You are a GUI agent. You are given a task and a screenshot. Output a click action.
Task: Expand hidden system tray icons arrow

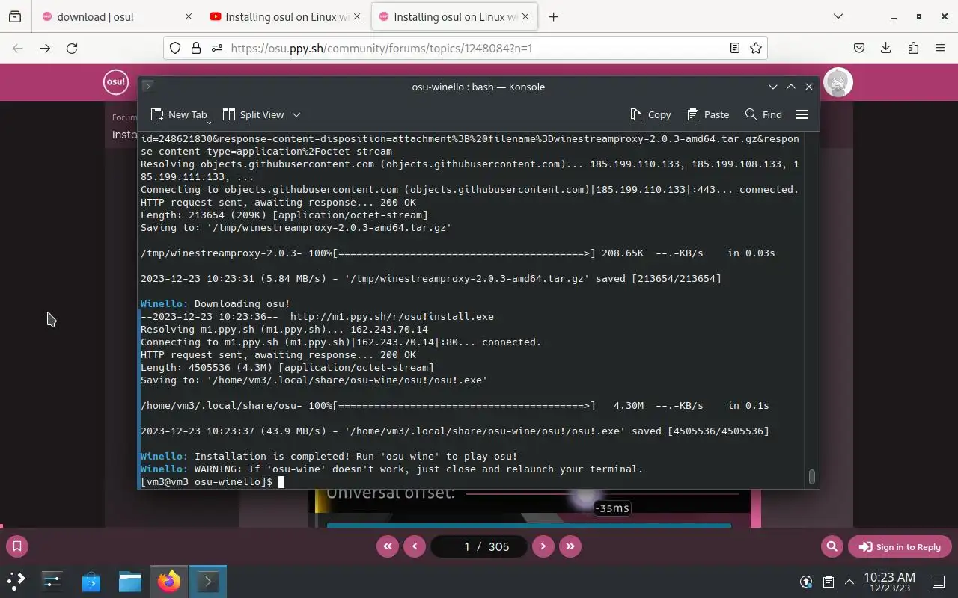(849, 582)
